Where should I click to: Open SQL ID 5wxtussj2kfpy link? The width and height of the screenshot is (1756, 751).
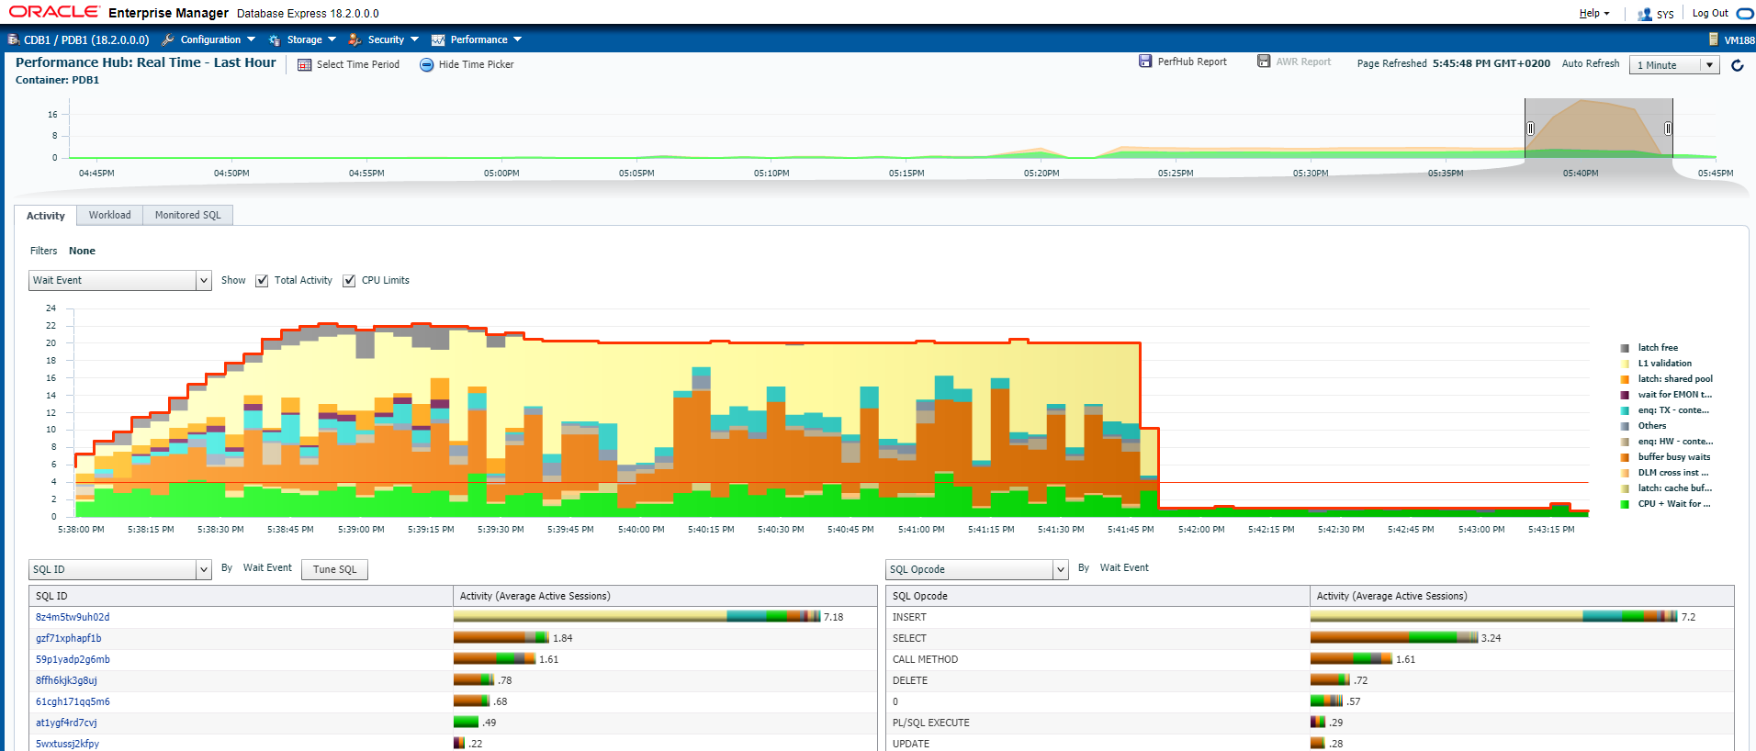(67, 744)
